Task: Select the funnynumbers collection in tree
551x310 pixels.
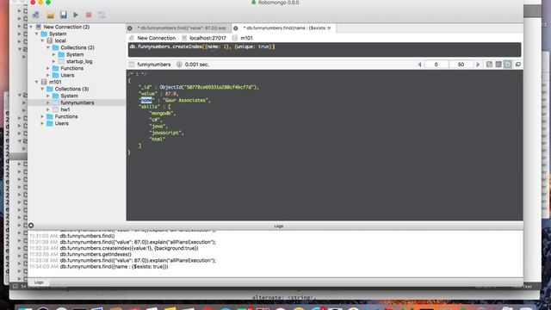Action: (77, 102)
